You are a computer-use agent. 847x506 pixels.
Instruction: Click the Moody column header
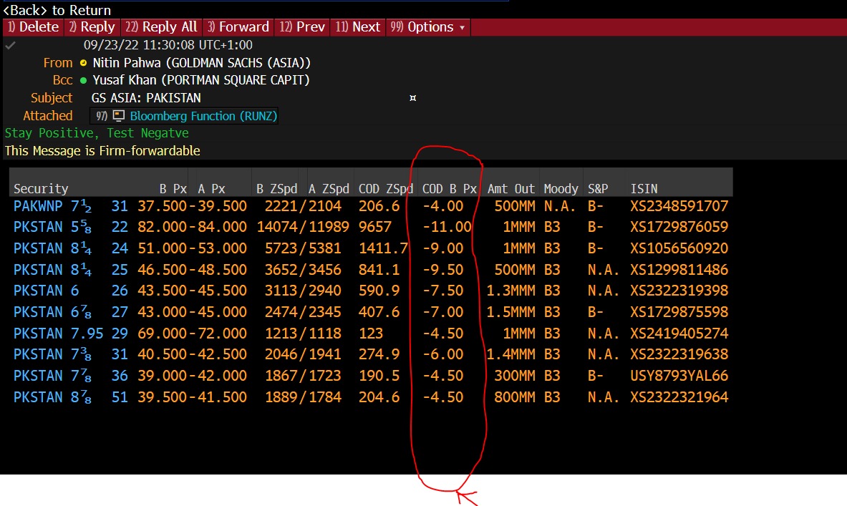coord(561,188)
